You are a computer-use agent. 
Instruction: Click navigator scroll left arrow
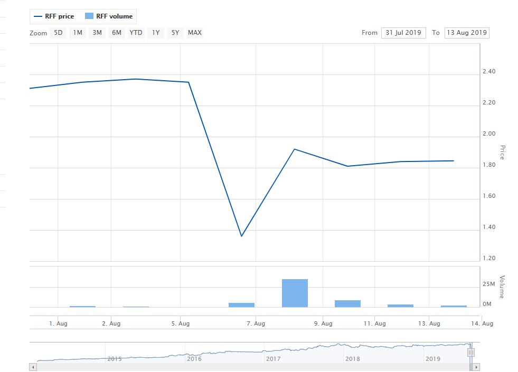(33, 367)
